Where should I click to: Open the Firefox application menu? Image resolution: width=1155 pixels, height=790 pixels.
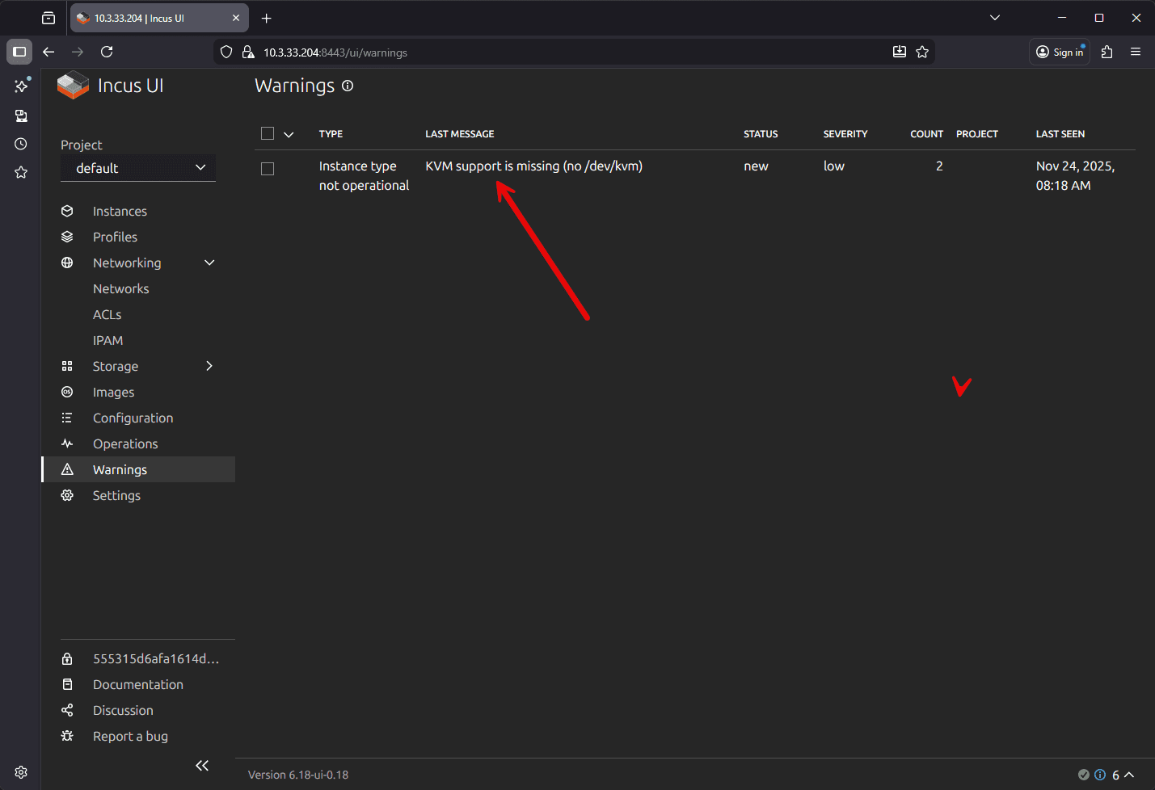pyautogui.click(x=1136, y=51)
